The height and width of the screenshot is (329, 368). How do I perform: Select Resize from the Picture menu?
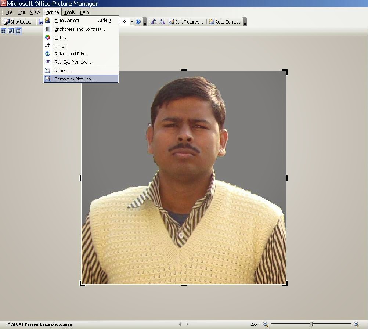[x=81, y=70]
